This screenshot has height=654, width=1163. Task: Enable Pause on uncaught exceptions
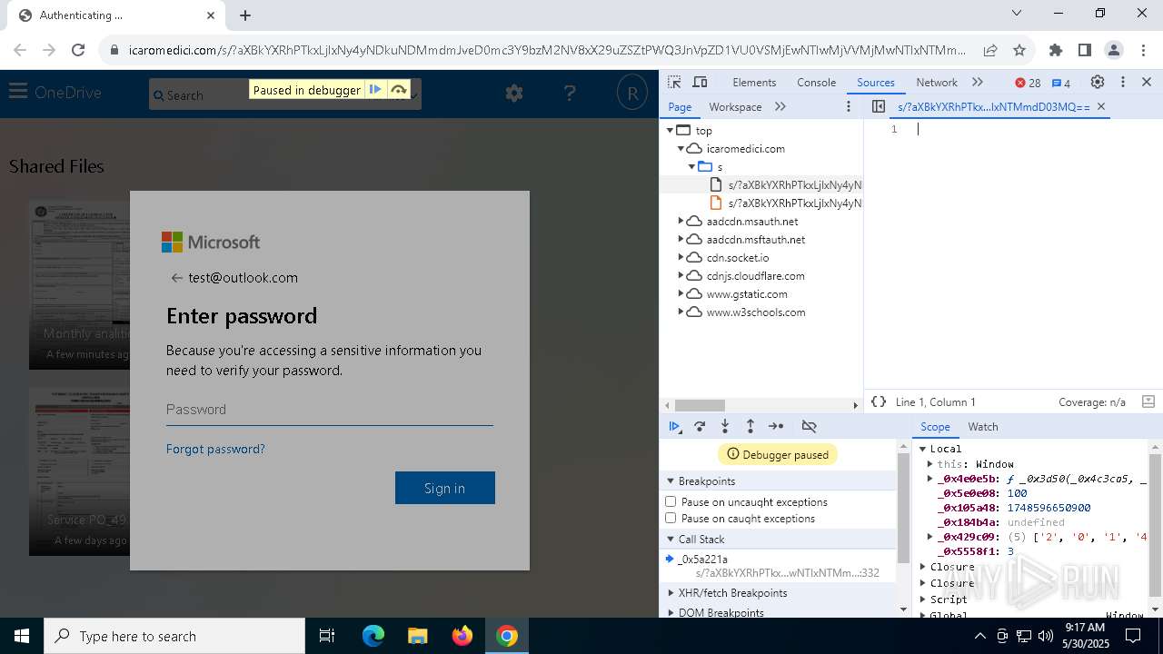[671, 501]
